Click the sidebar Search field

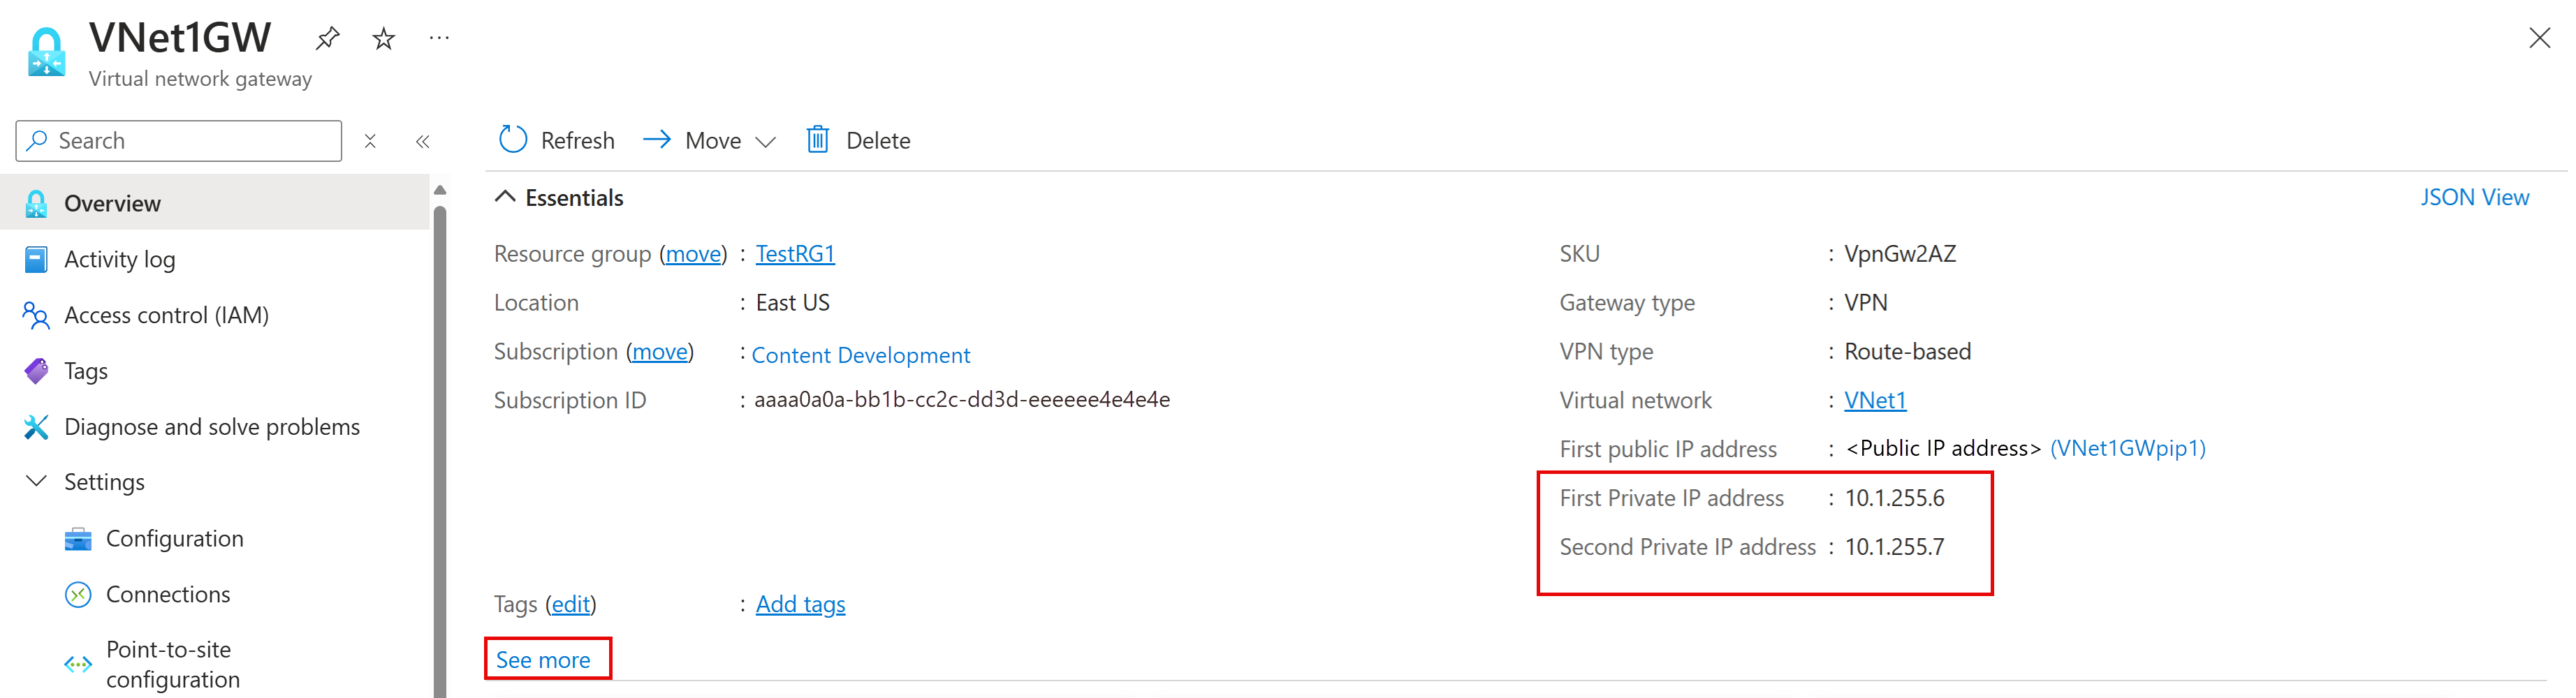(x=179, y=140)
